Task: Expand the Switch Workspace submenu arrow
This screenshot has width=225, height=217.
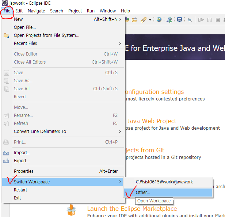Action: click(x=120, y=182)
